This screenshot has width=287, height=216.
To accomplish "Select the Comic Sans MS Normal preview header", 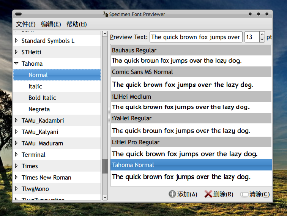I will point(191,72).
